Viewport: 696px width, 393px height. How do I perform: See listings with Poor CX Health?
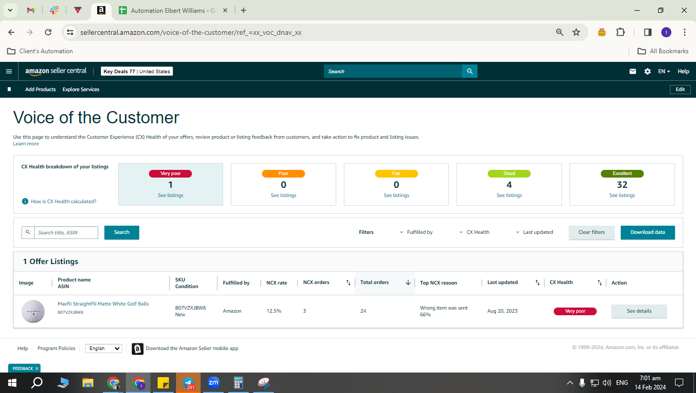284,195
